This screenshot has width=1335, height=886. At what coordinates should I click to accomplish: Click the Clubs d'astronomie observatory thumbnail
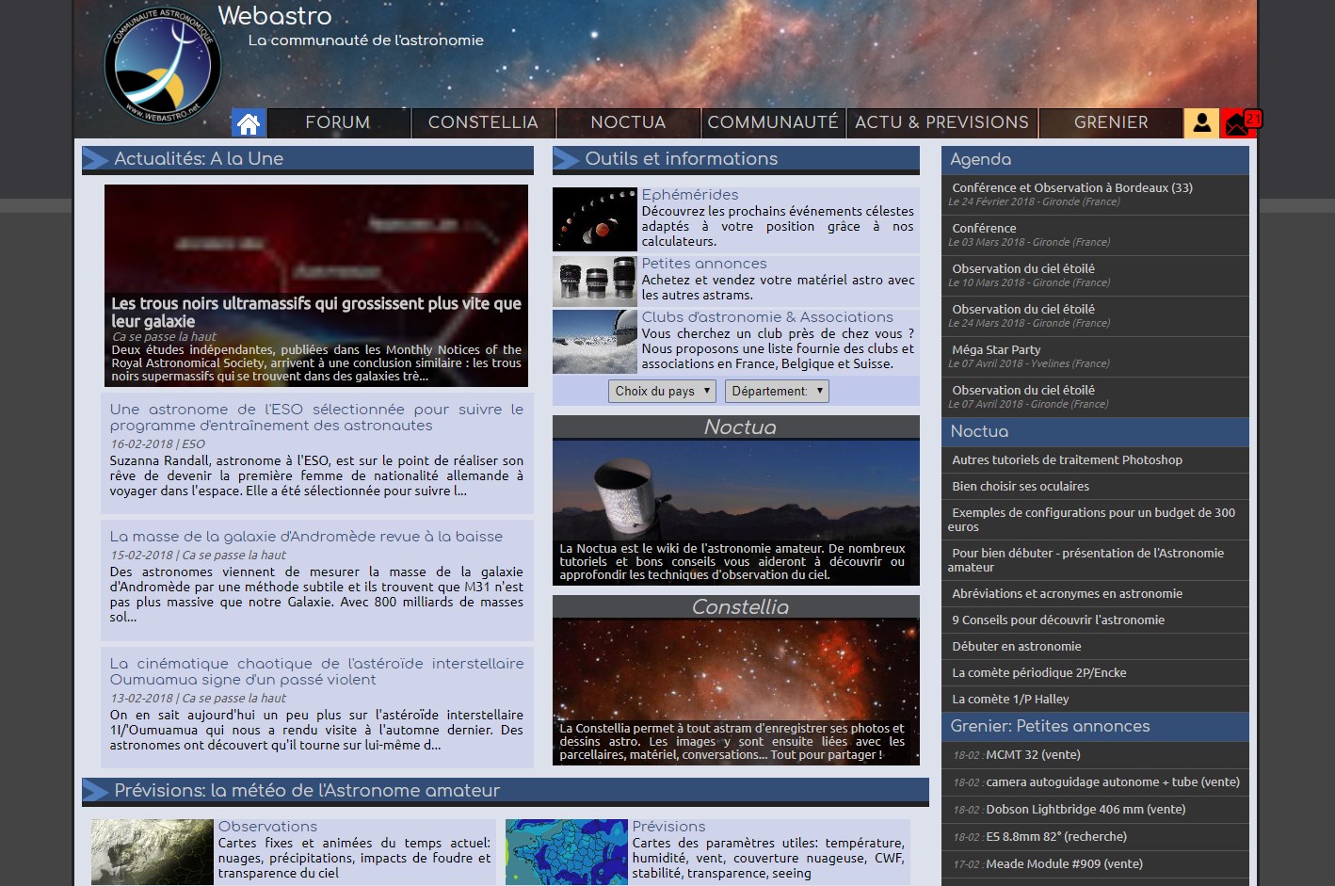coord(595,342)
